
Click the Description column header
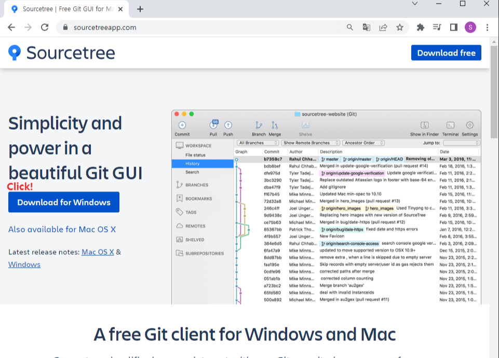click(x=331, y=152)
